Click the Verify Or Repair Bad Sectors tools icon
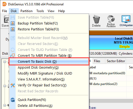Screen dimensions: 133x109 (x=13, y=85)
